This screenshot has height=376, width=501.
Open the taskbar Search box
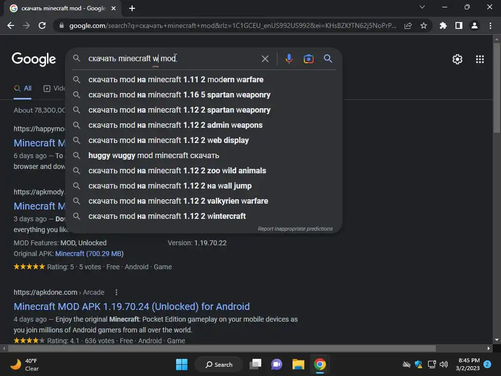tap(219, 364)
